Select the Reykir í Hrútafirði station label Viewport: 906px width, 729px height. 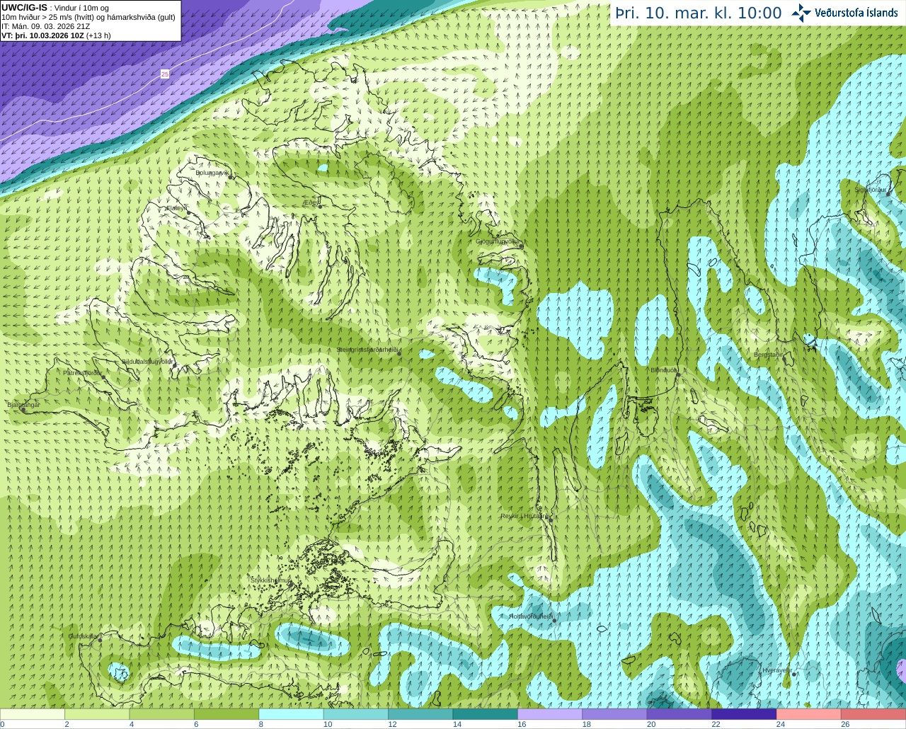[524, 516]
